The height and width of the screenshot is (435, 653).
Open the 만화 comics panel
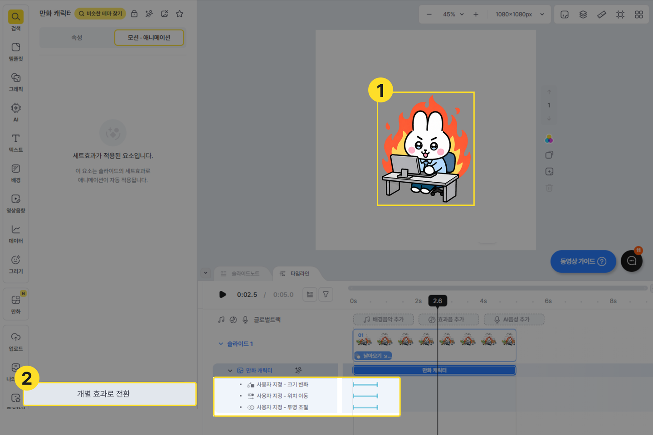(x=16, y=304)
